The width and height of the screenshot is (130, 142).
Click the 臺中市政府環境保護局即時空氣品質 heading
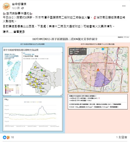click(x=21, y=50)
